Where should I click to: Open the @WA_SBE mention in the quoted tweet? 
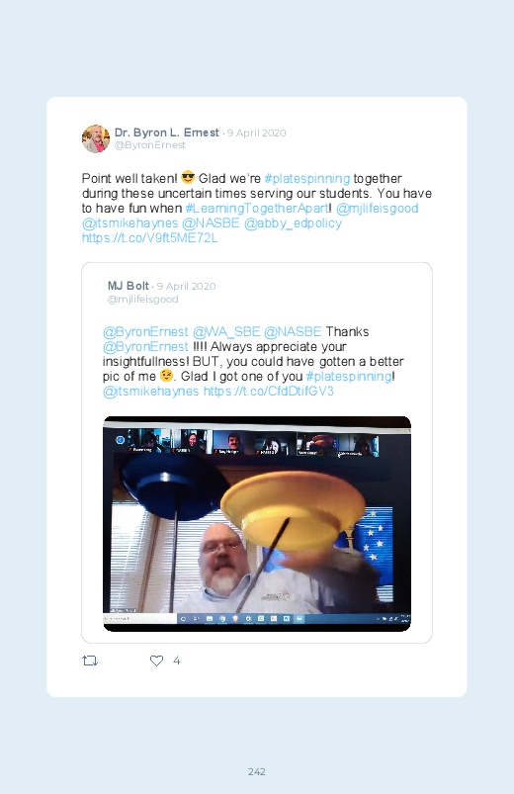(x=226, y=331)
